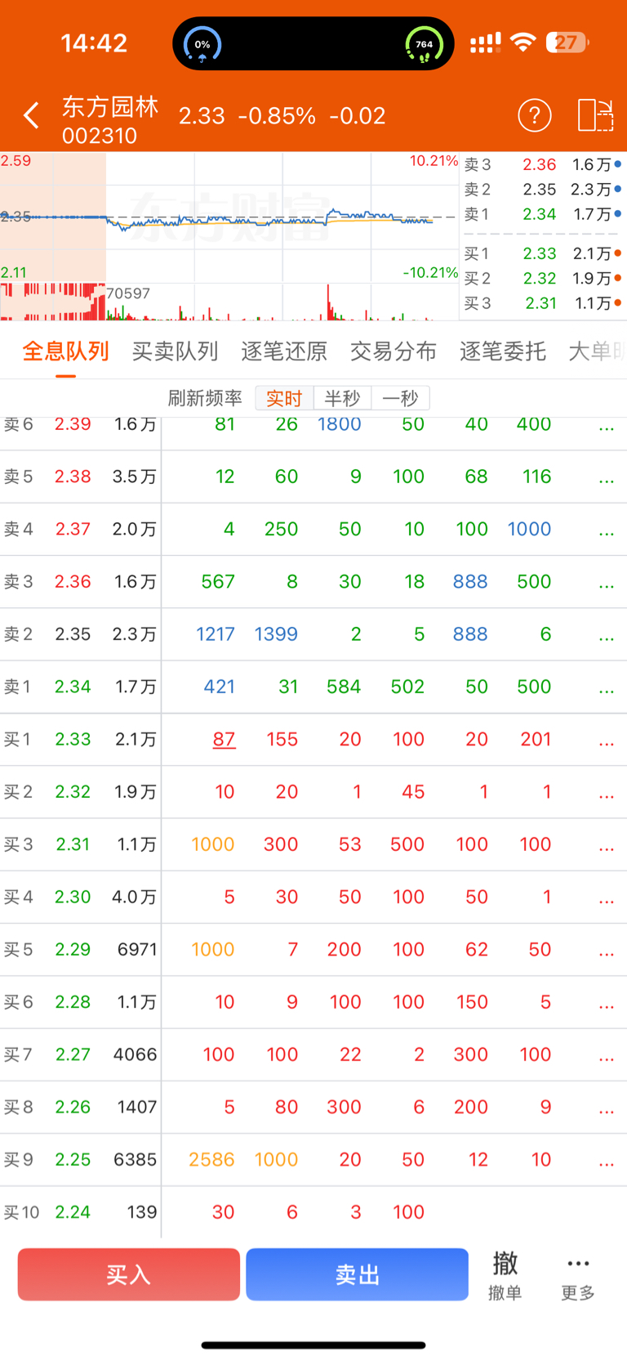This screenshot has height=1361, width=627.
Task: Switch to 交易分布 tab
Action: click(x=394, y=351)
